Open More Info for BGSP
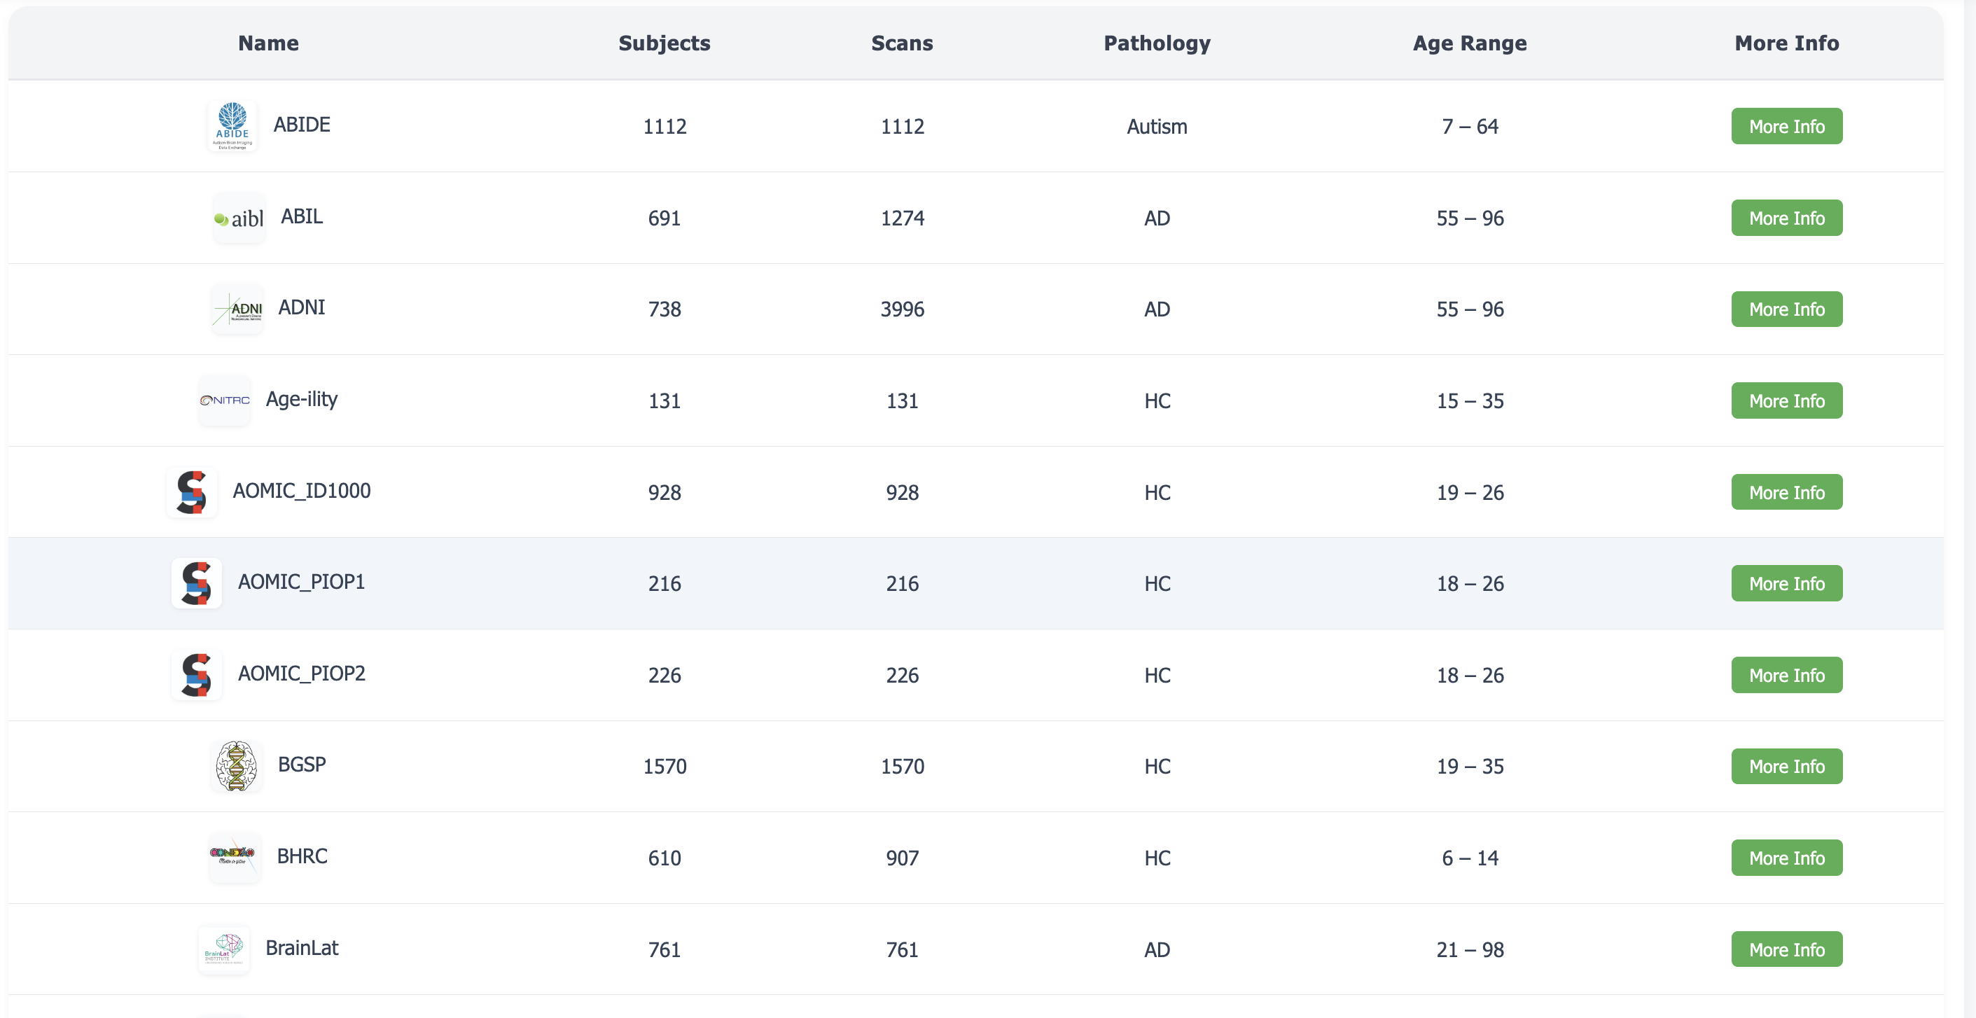1976x1018 pixels. (1786, 766)
